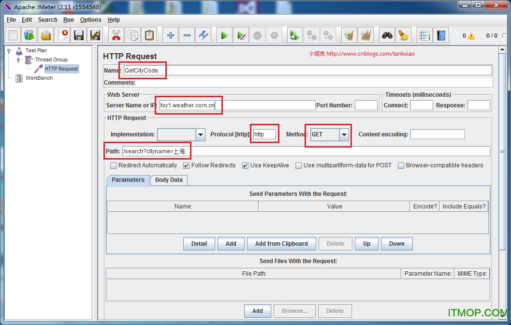Click the Paste clipboard toolbar icon
511x325 pixels.
(x=149, y=35)
